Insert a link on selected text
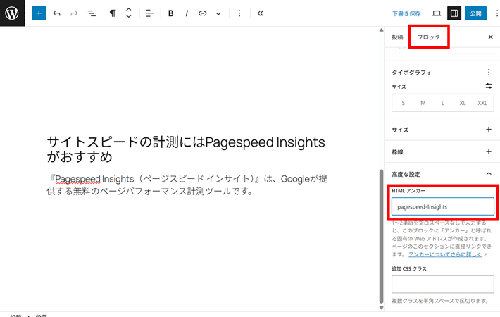 tap(203, 13)
